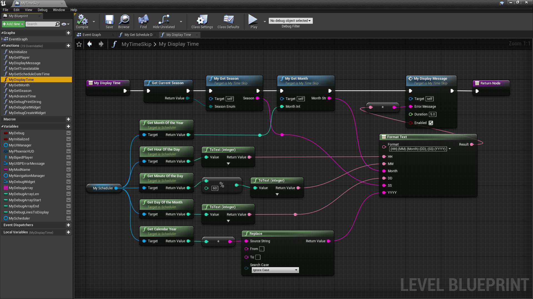This screenshot has height=299, width=533.
Task: Collapse the Functions section
Action: (2, 45)
